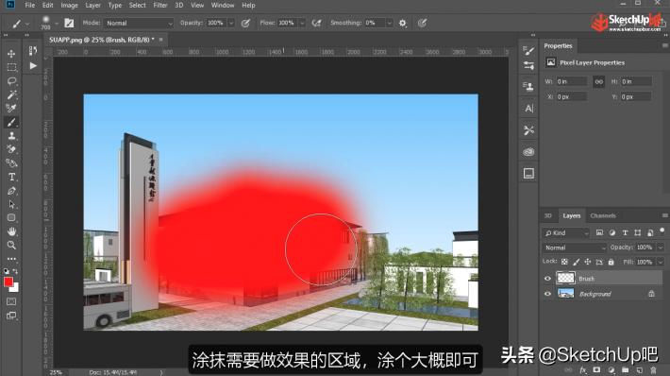Filter layers by type layers
This screenshot has height=376, width=670.
coord(625,232)
